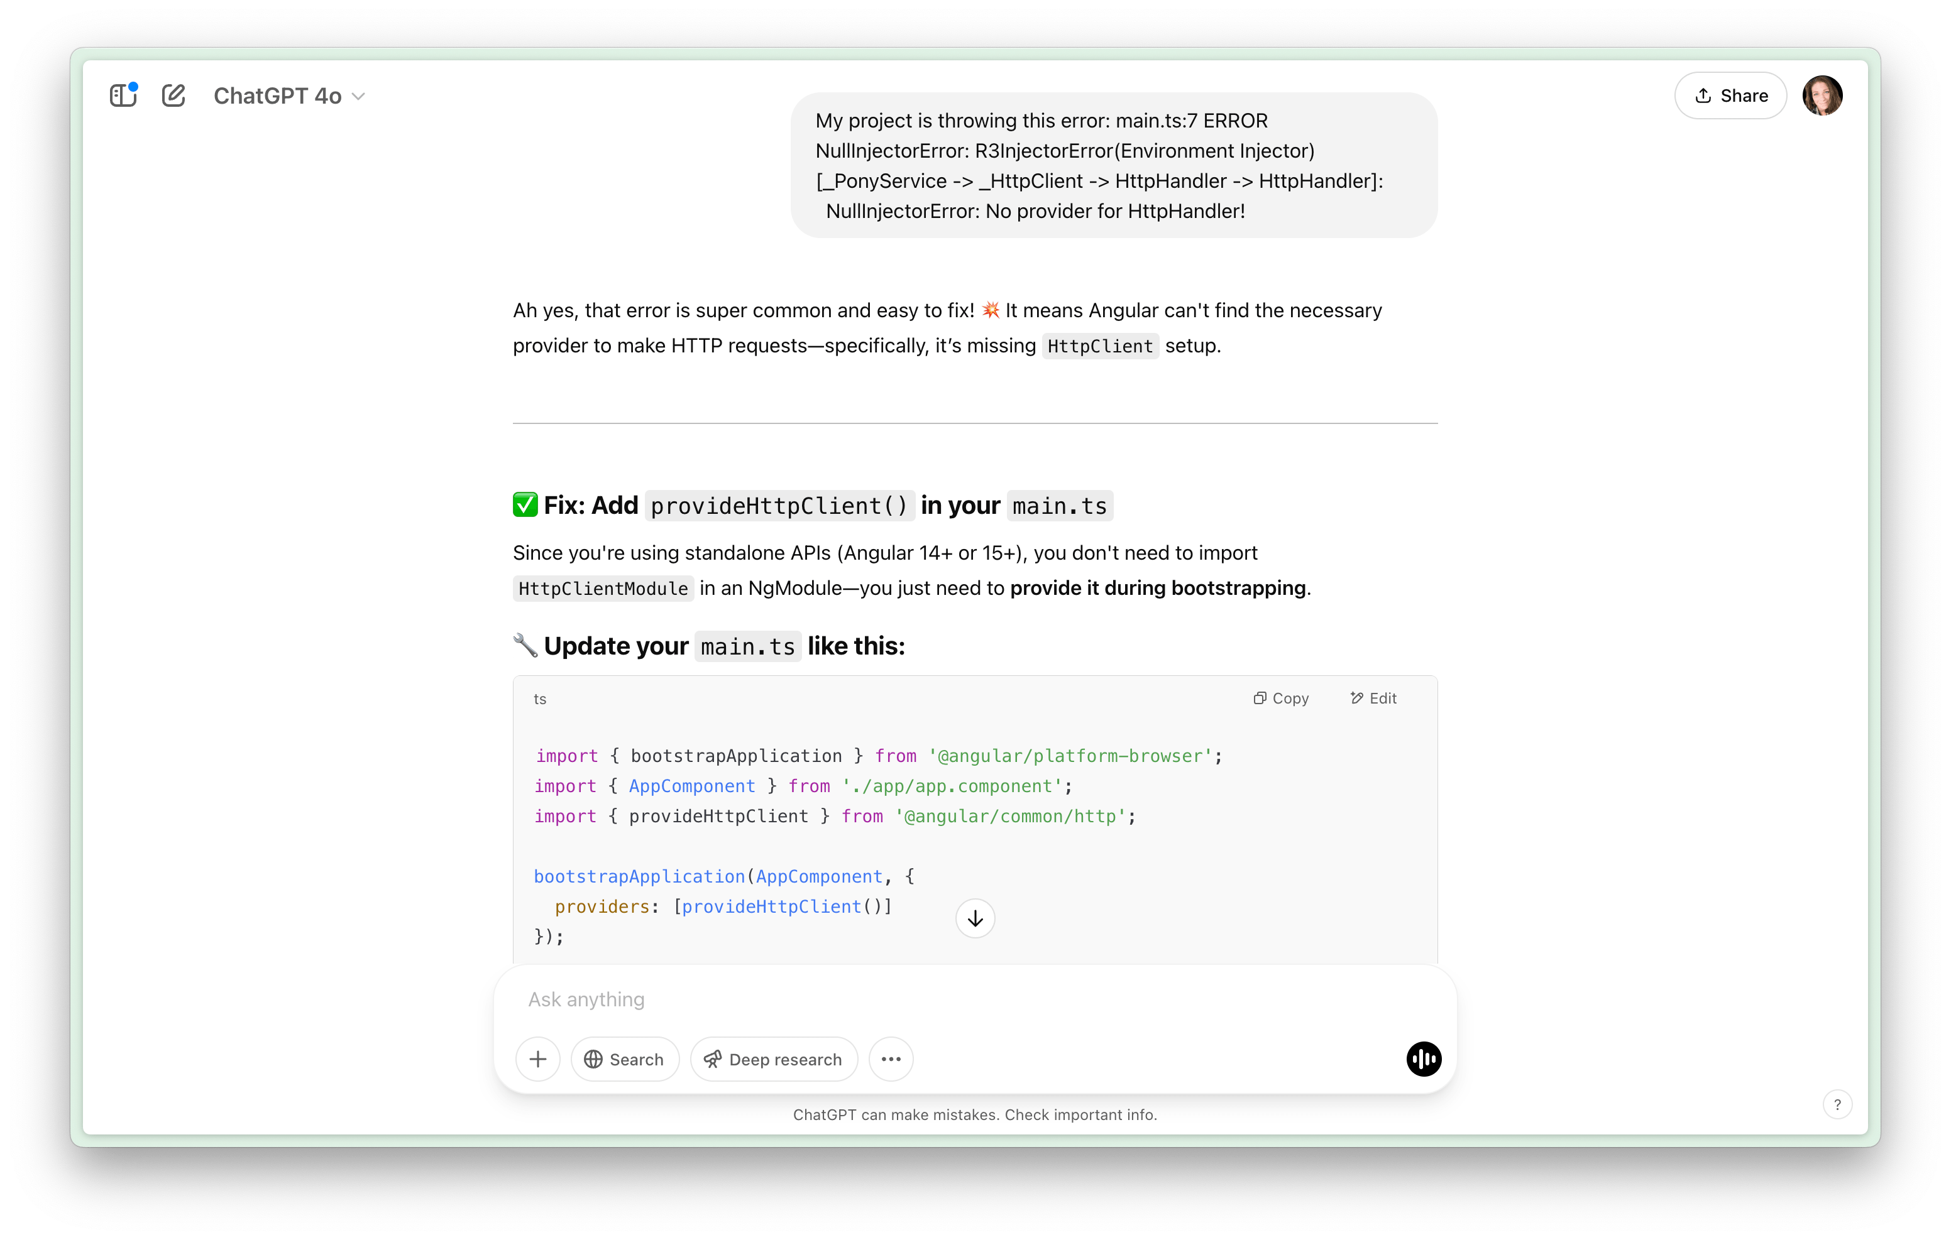Image resolution: width=1951 pixels, height=1240 pixels.
Task: Toggle the Search web option
Action: (x=625, y=1059)
